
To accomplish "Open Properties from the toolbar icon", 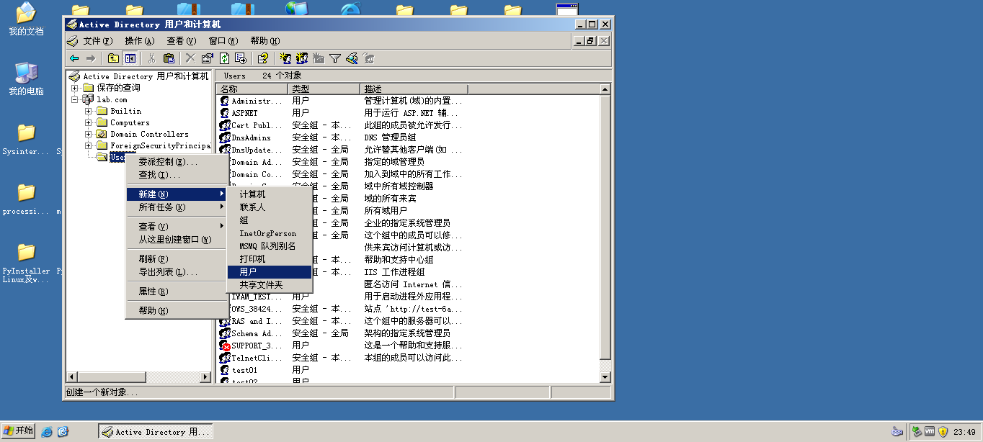I will click(x=207, y=58).
